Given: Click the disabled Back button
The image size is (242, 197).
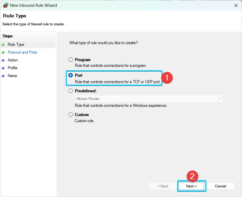Looking at the screenshot, I should 163,186.
